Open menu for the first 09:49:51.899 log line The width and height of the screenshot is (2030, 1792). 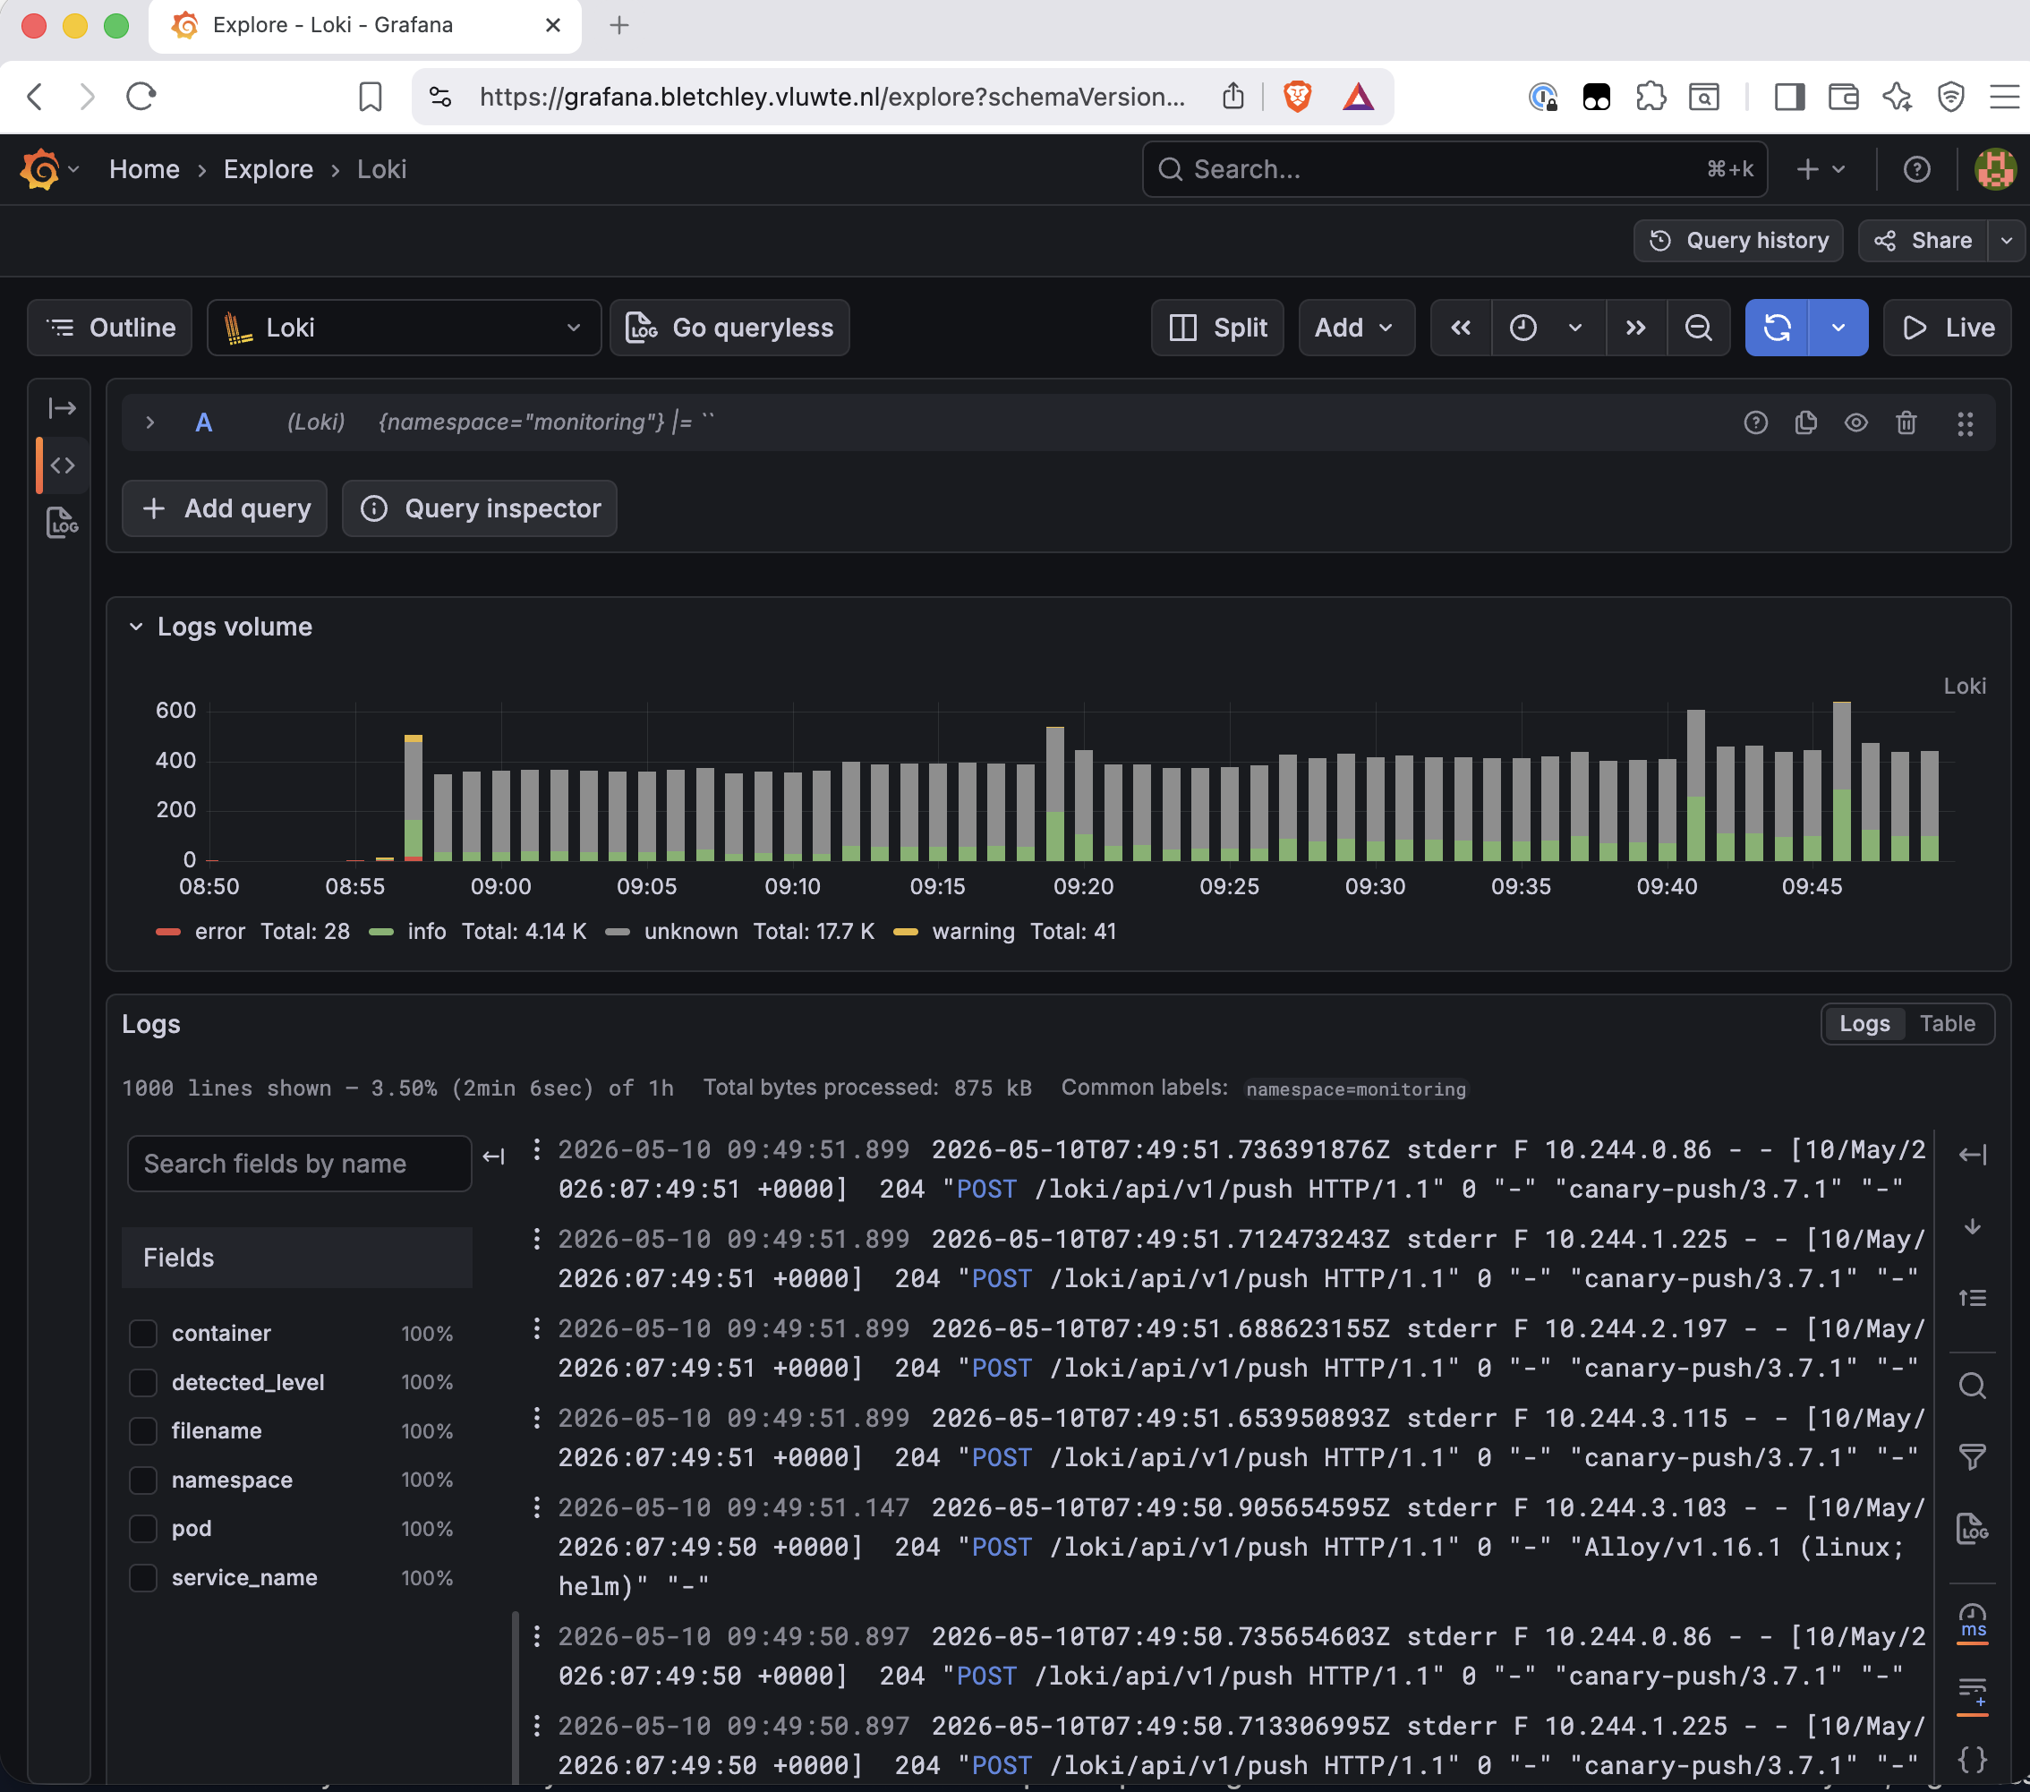[536, 1149]
